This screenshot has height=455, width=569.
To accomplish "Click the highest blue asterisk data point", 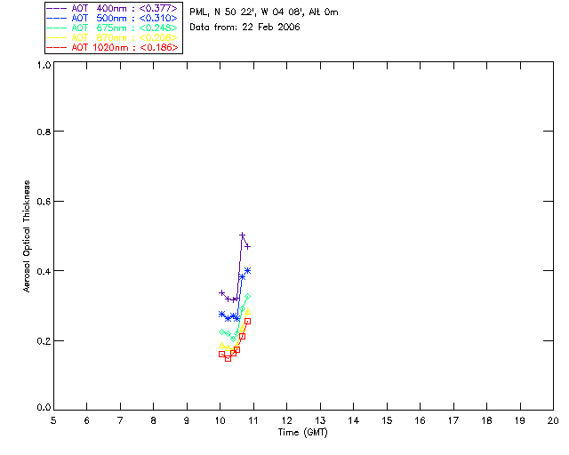I will [248, 271].
